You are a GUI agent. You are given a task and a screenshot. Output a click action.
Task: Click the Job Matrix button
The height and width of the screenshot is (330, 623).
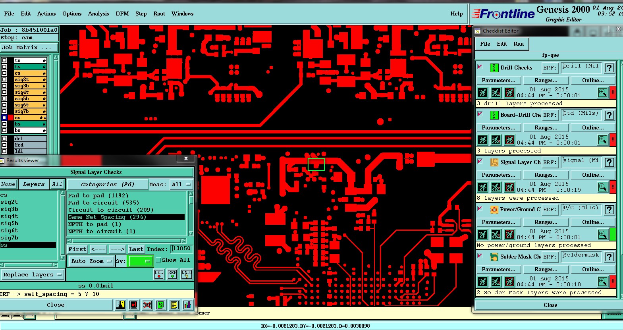[29, 48]
